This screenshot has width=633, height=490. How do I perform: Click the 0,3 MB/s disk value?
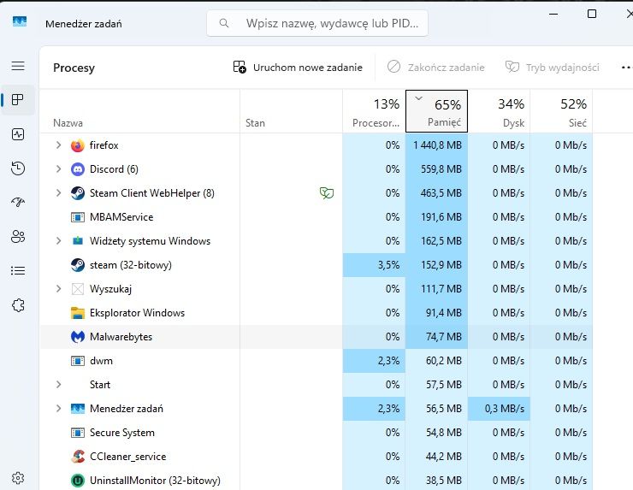(505, 409)
